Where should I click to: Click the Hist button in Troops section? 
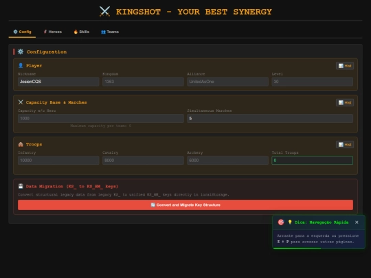(345, 144)
